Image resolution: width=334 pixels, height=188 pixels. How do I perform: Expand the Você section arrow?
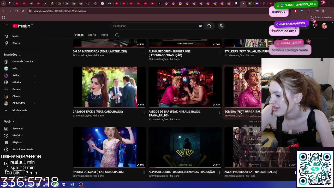pyautogui.click(x=13, y=122)
